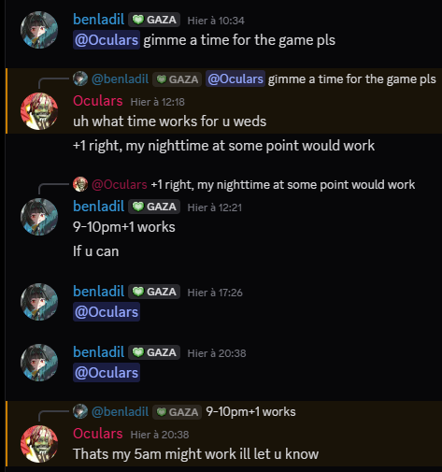Click the green heart GAZA tag at 20:38
Image resolution: width=442 pixels, height=472 pixels.
[x=154, y=352]
